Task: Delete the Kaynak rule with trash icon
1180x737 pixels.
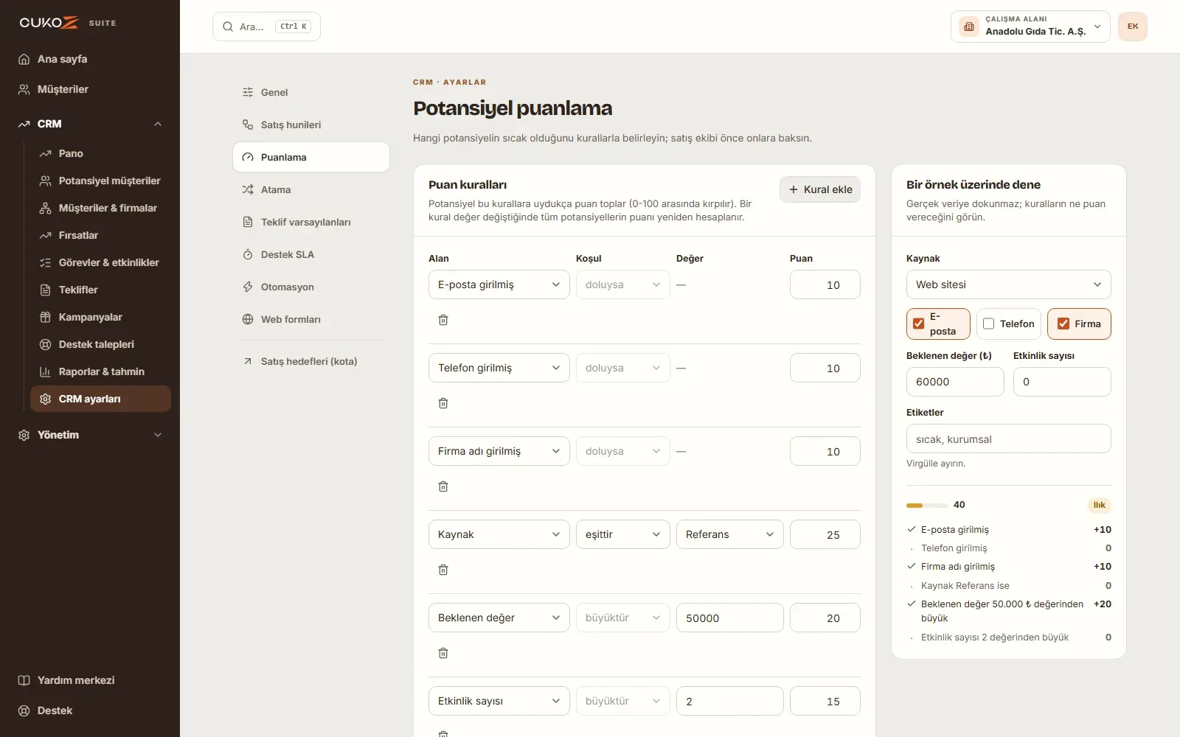Action: (443, 570)
